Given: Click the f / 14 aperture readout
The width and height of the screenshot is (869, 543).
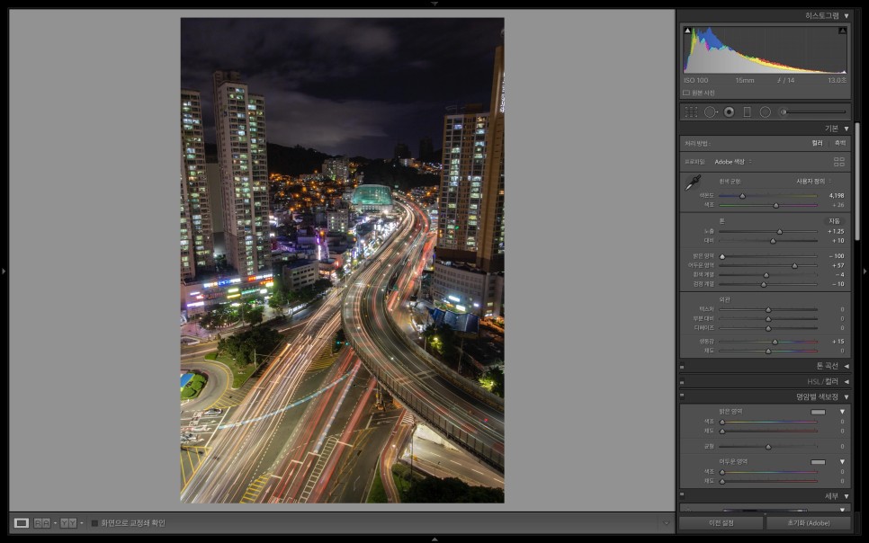Looking at the screenshot, I should coord(785,80).
